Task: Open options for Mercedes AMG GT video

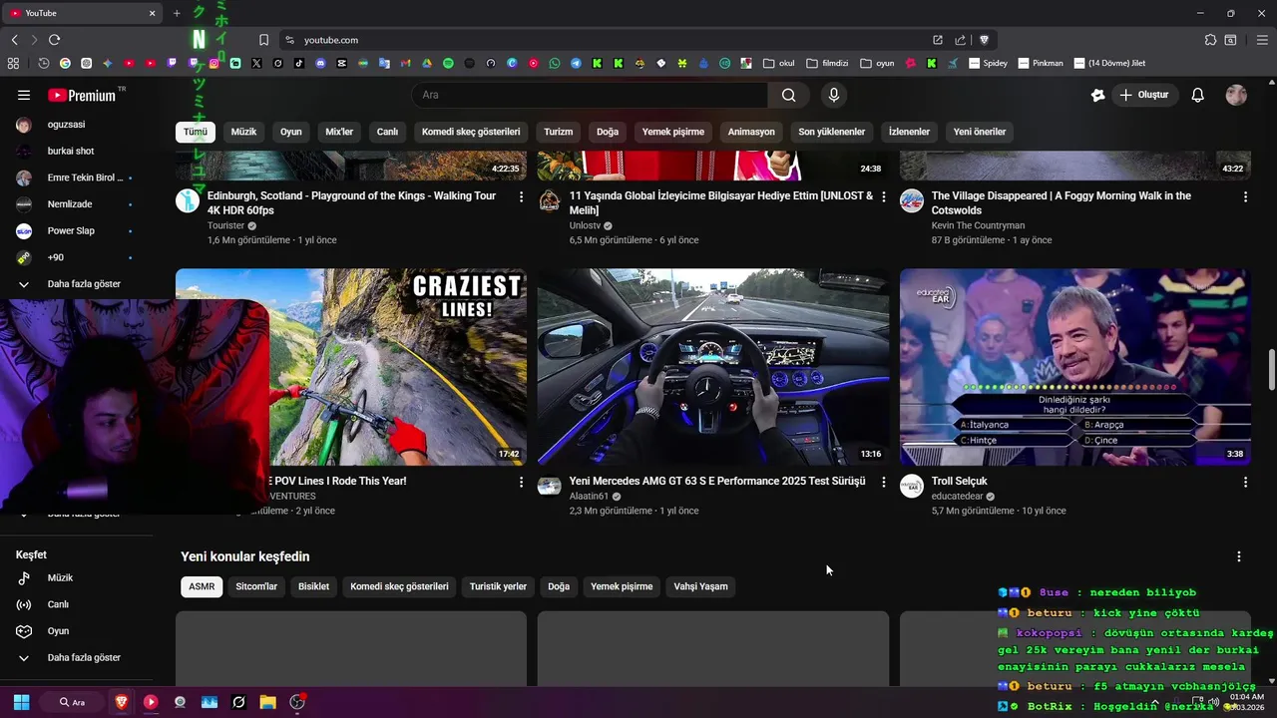Action: click(x=883, y=482)
